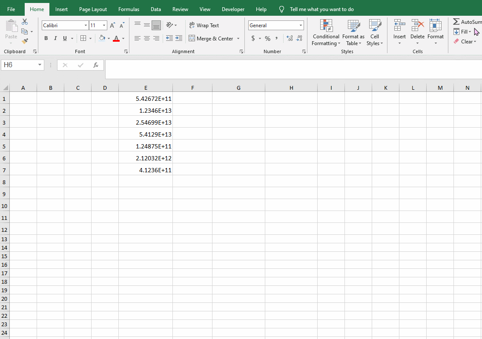
Task: Click the Select All corner triangle
Action: click(x=5, y=88)
